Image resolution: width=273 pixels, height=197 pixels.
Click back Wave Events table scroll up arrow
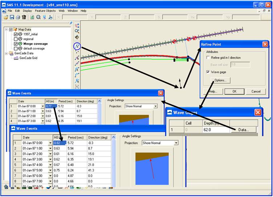(99, 101)
